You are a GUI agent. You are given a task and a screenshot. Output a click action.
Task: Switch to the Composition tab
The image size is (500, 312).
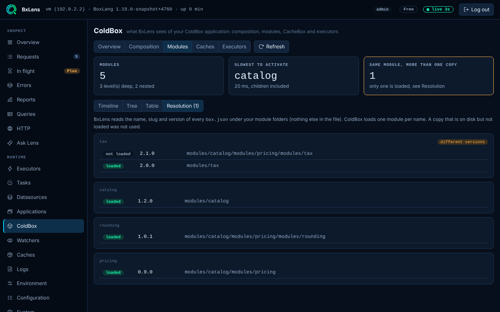pos(144,46)
